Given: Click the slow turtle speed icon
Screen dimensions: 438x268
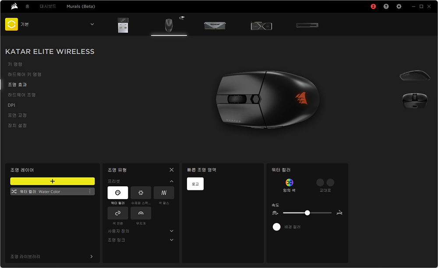Looking at the screenshot, I should tap(275, 213).
